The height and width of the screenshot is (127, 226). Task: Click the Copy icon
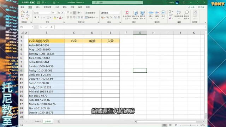27,15
